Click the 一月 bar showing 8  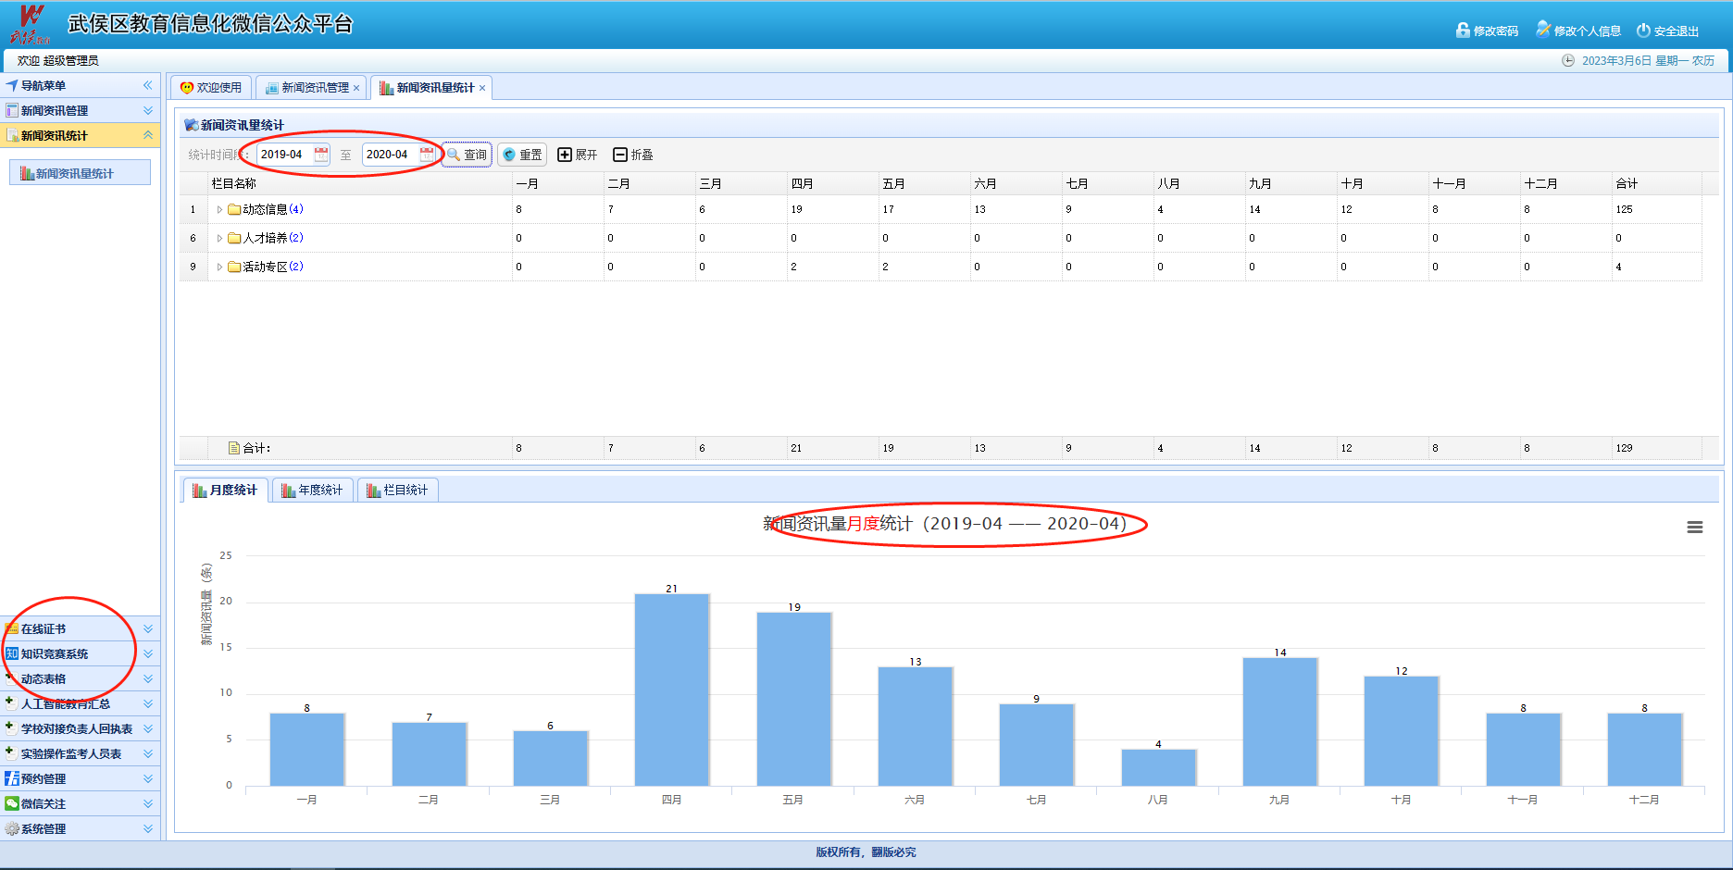[x=307, y=750]
